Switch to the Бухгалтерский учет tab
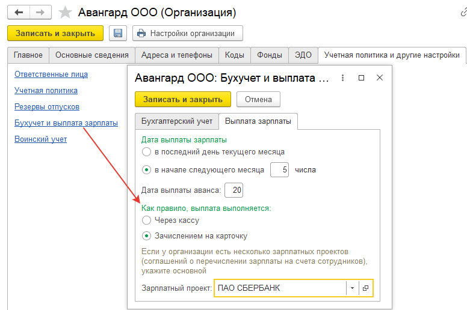This screenshot has width=467, height=310. (176, 121)
